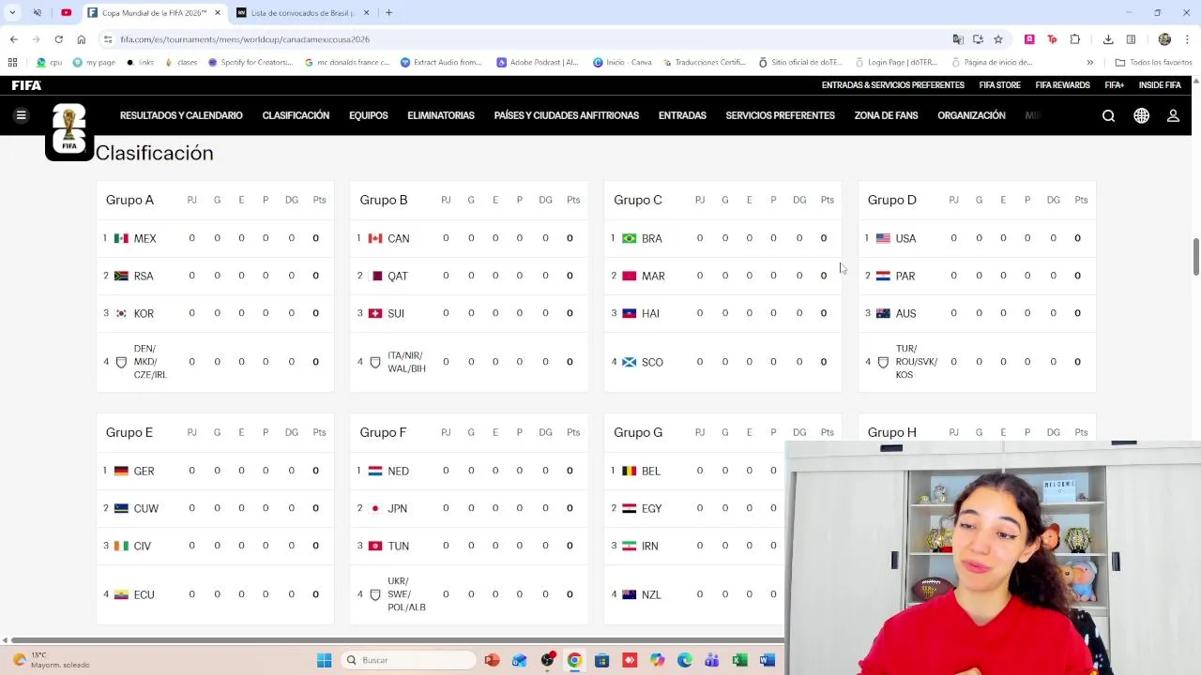The image size is (1201, 675).
Task: Open Chrome extensions puzzle icon
Action: (x=1074, y=39)
